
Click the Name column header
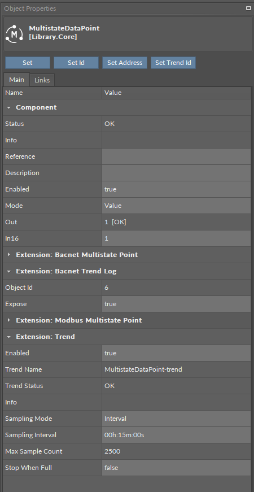52,93
